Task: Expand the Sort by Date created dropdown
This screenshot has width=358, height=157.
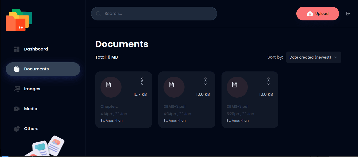Action: pyautogui.click(x=313, y=57)
